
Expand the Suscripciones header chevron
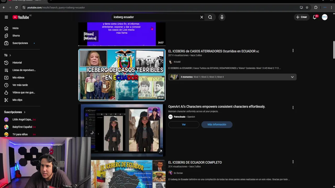click(25, 112)
